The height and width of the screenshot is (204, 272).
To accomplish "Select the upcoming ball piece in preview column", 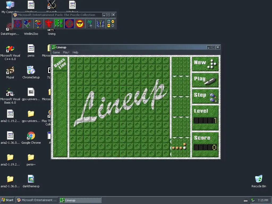I will point(180,147).
